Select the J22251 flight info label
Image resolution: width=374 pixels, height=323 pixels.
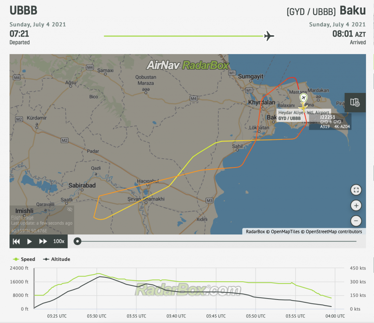click(328, 117)
